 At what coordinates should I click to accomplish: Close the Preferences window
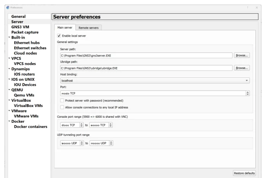click(x=256, y=8)
